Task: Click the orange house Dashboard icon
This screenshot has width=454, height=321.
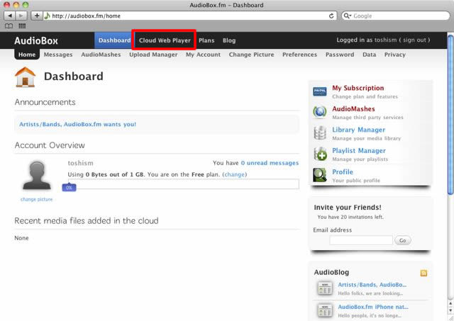Action: tap(26, 77)
